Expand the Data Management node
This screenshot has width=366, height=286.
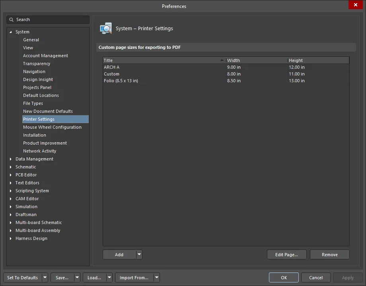pos(10,159)
